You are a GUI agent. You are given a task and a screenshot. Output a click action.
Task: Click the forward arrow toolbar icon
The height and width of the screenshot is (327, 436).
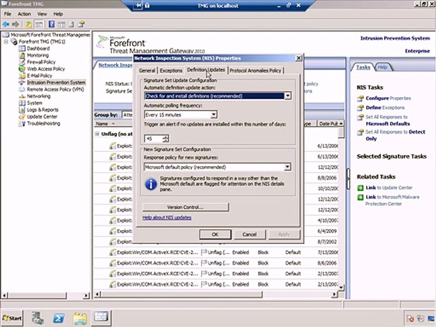click(x=15, y=24)
